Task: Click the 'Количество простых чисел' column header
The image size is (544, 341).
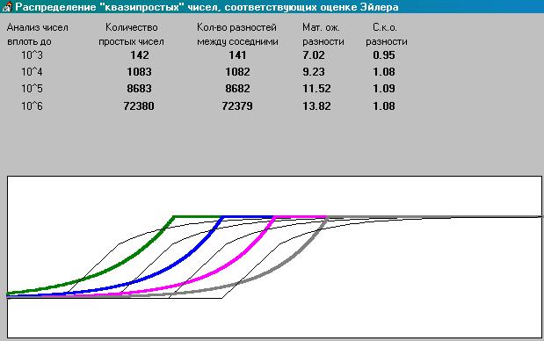Action: click(131, 34)
